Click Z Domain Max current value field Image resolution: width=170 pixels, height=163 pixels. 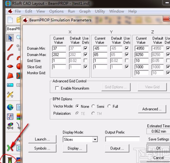pyautogui.click(x=142, y=55)
